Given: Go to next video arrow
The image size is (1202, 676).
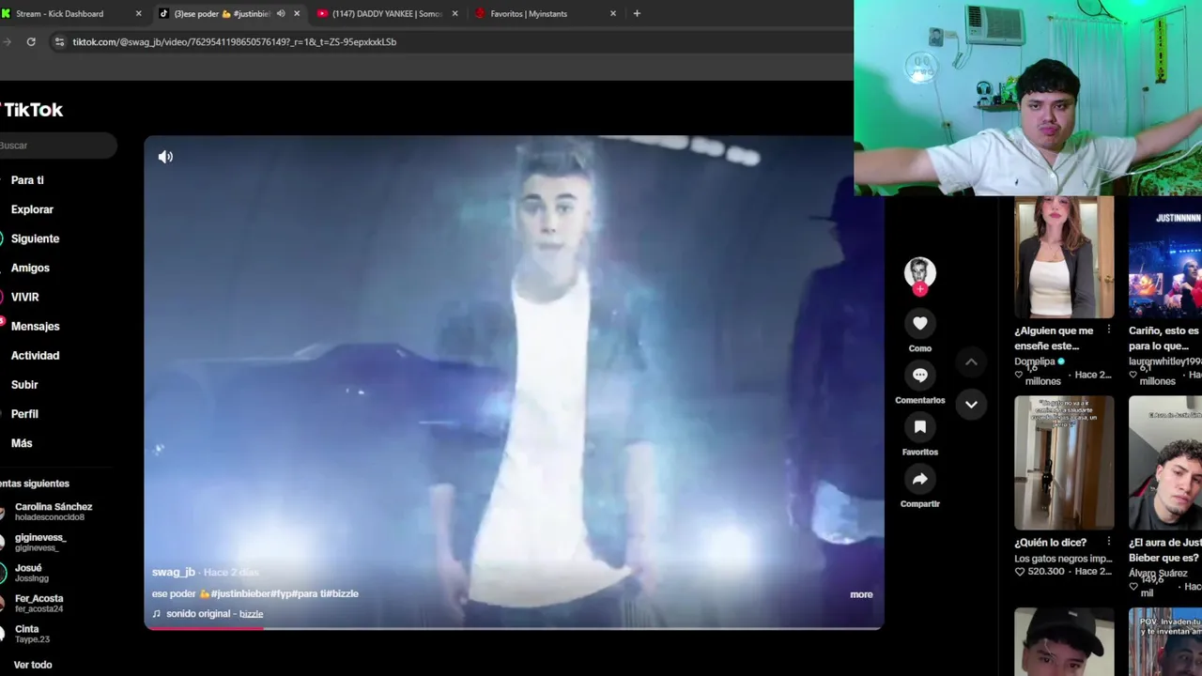Looking at the screenshot, I should (x=971, y=405).
